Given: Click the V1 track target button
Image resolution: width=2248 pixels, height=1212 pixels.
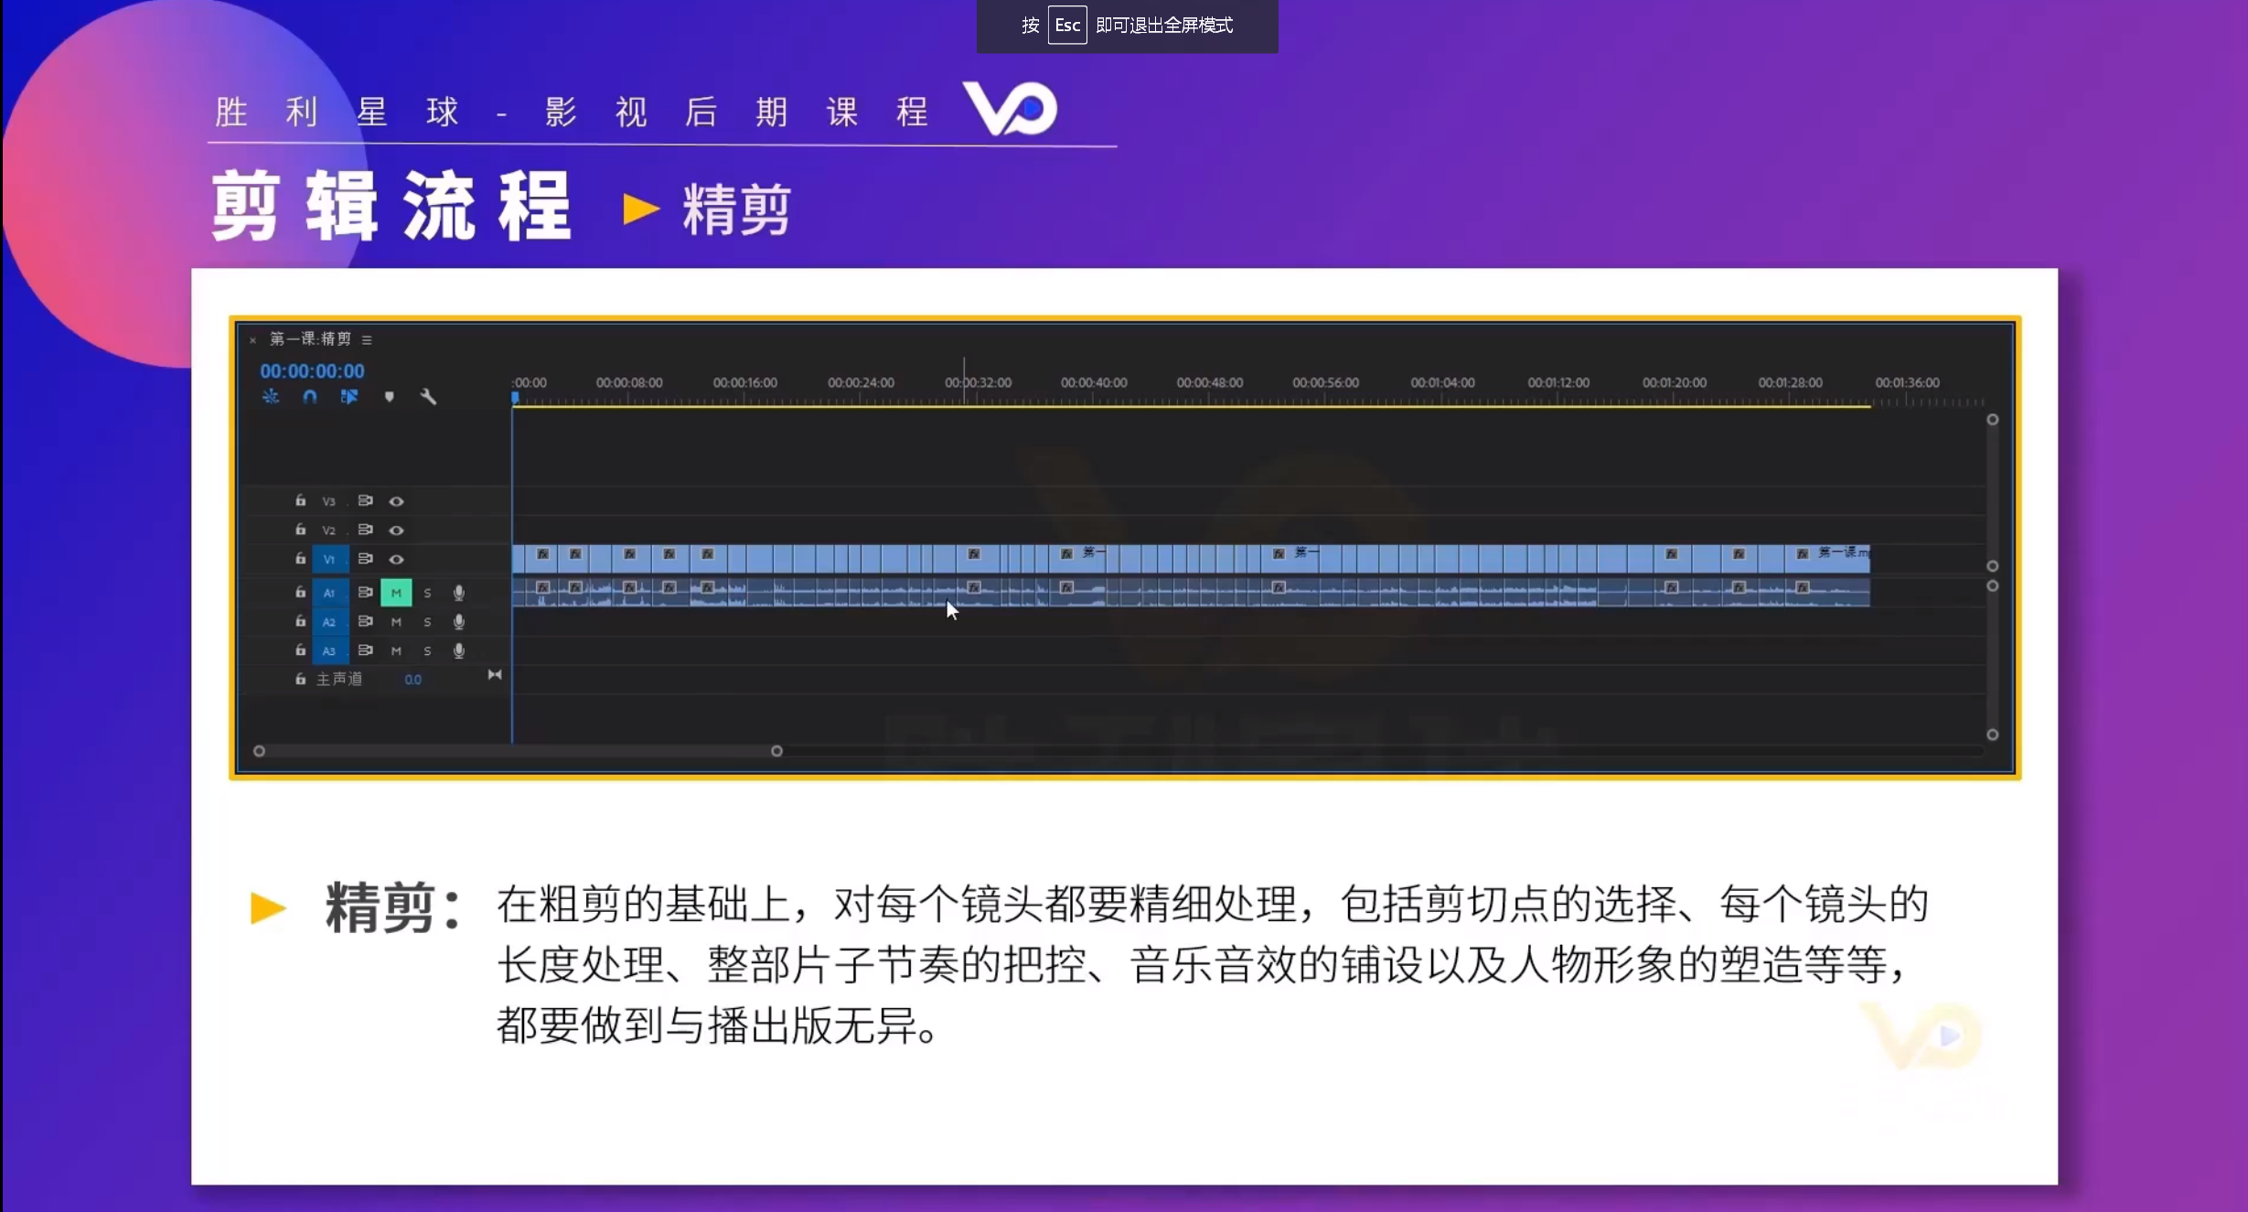Looking at the screenshot, I should [329, 559].
